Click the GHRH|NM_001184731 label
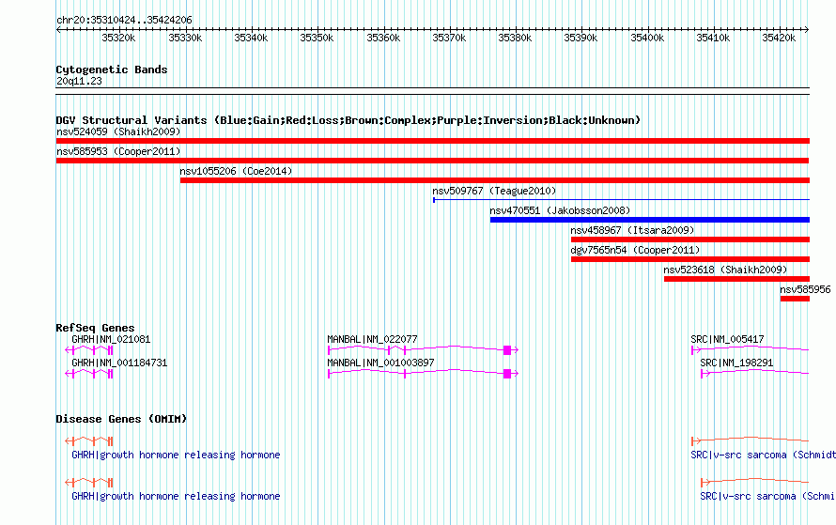Image resolution: width=836 pixels, height=525 pixels. (x=119, y=363)
